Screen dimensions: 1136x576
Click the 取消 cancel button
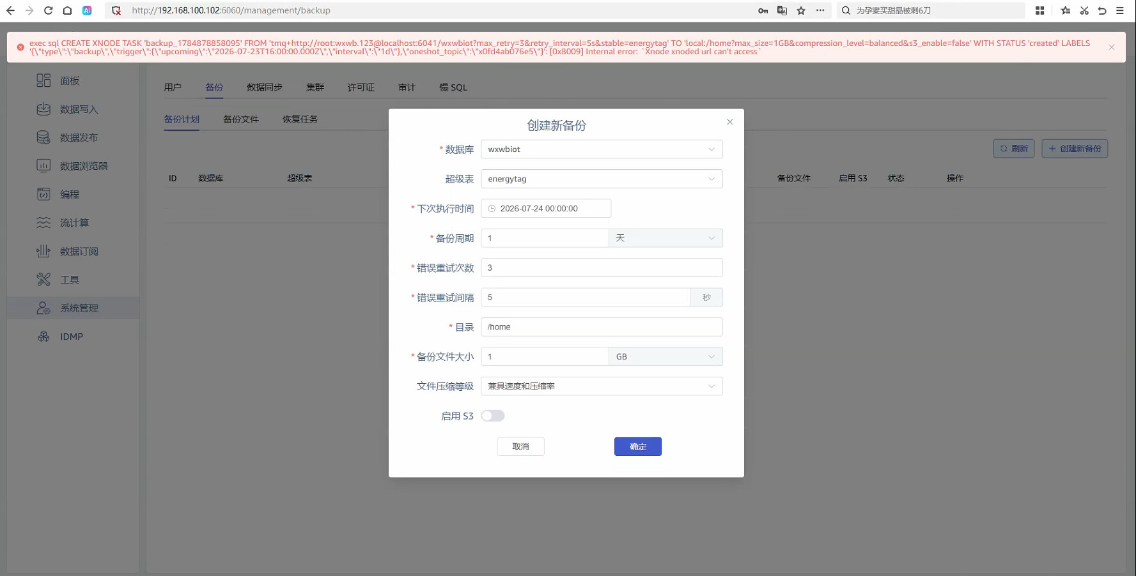pyautogui.click(x=520, y=446)
